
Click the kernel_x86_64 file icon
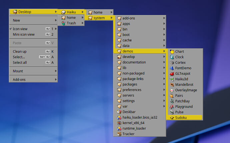click(x=119, y=123)
